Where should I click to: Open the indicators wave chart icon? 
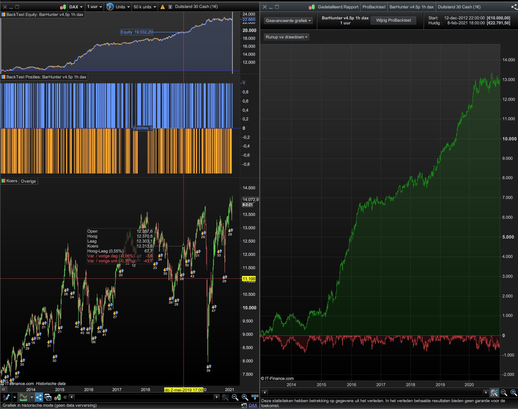pyautogui.click(x=23, y=397)
